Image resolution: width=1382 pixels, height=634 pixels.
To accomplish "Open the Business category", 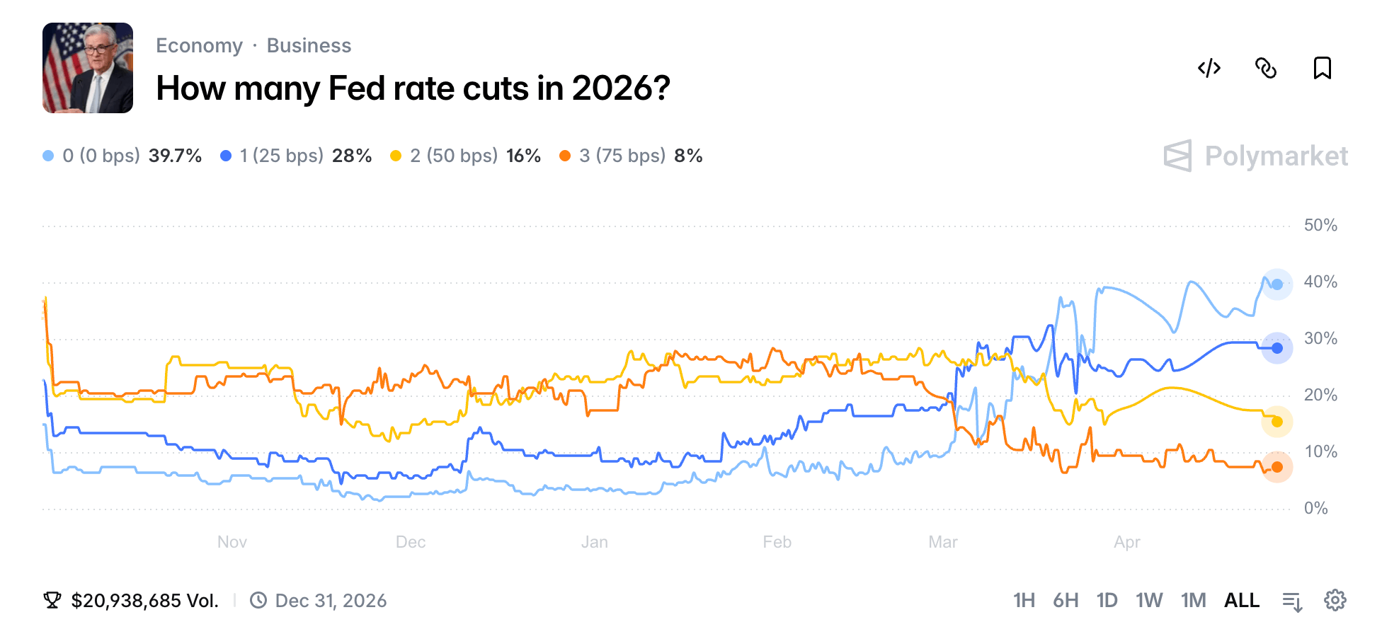I will coord(309,45).
